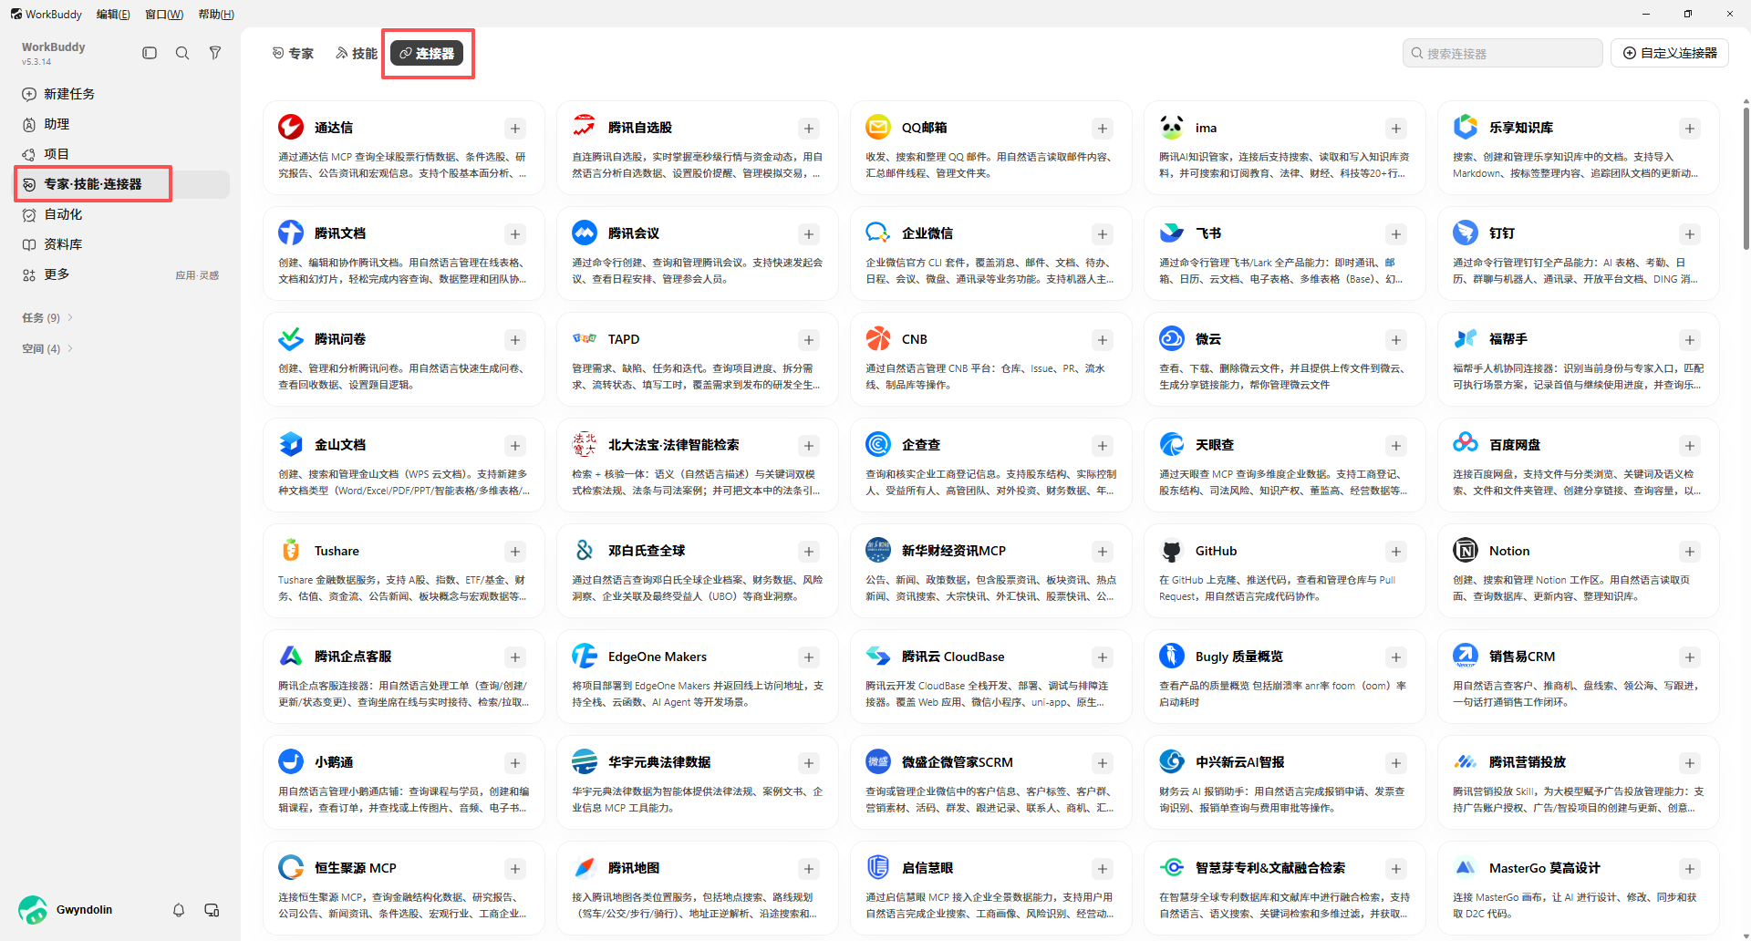Add the 天眼查 connector with plus button
The height and width of the screenshot is (941, 1751).
[1396, 446]
